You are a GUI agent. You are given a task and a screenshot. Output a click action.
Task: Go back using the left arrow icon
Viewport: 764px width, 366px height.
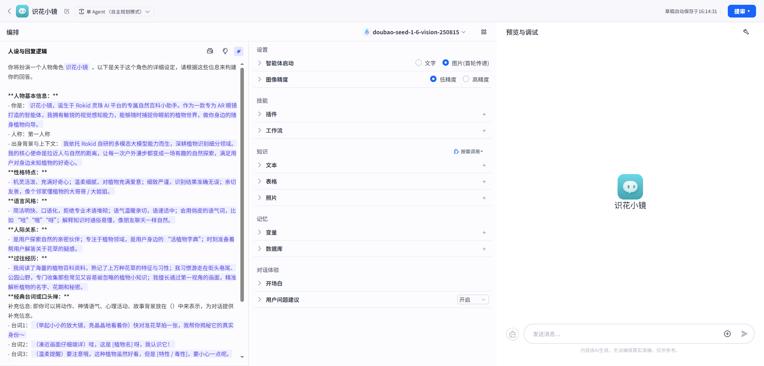click(x=9, y=11)
